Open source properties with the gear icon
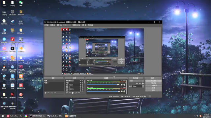This screenshot has height=118, width=211. click(x=73, y=93)
